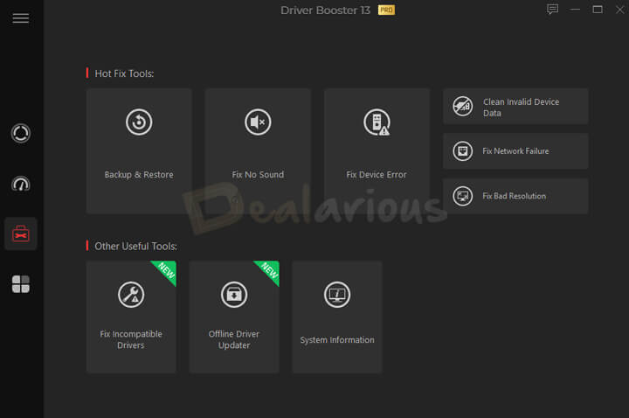Open System Information label
This screenshot has width=629, height=418.
[x=337, y=339]
